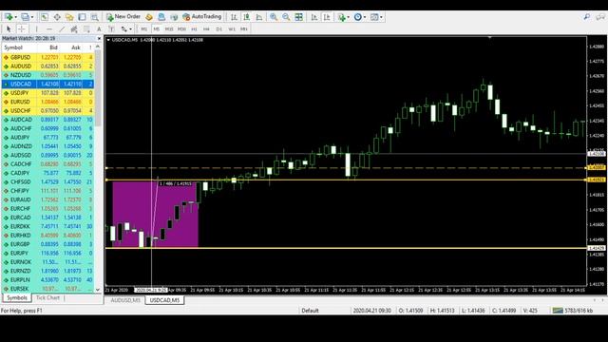Select the M30 timeframe
The width and height of the screenshot is (608, 342).
pyautogui.click(x=181, y=29)
